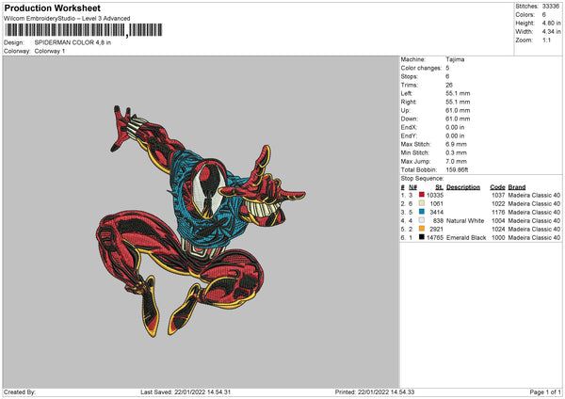Click 'Emerald Black' description in row 6
Image resolution: width=565 pixels, height=399 pixels.
coord(466,238)
